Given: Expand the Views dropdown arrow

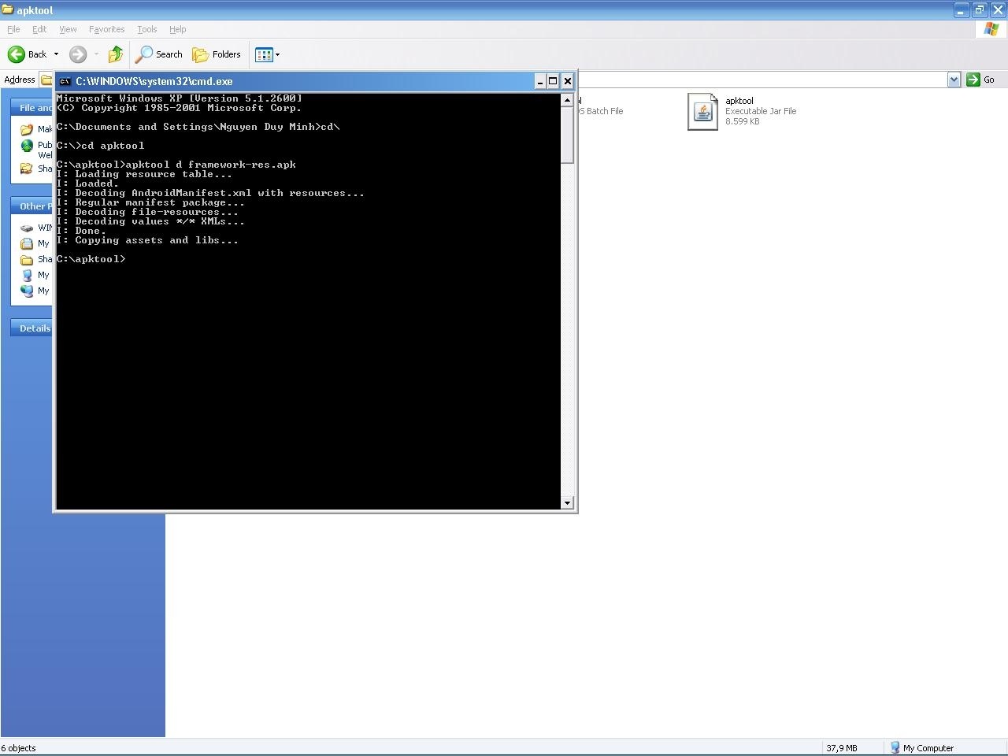Looking at the screenshot, I should pyautogui.click(x=277, y=54).
